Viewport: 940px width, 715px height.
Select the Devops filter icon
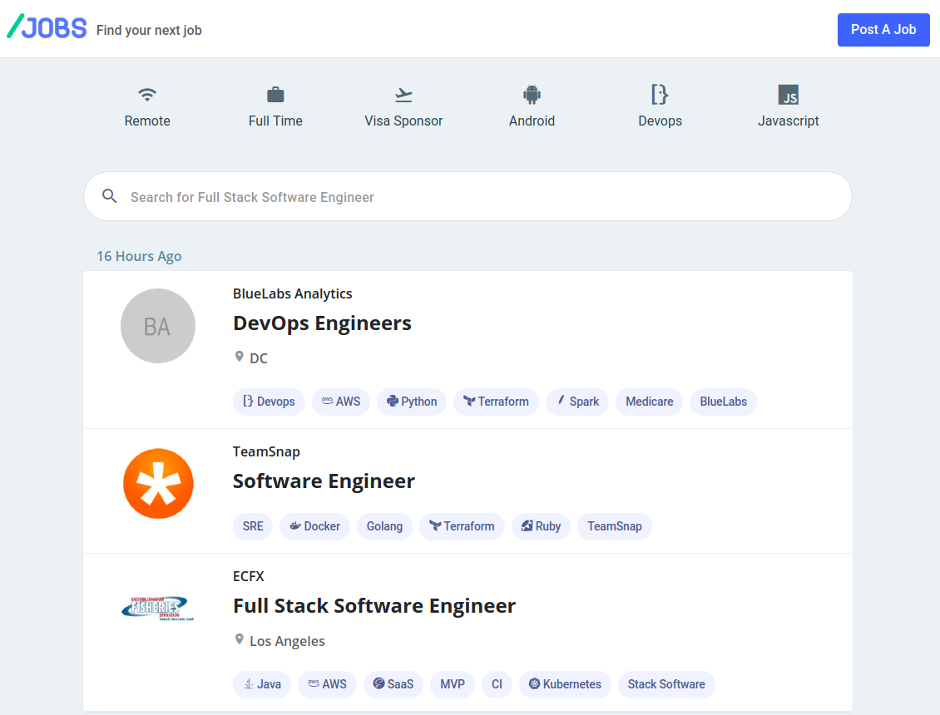click(x=660, y=94)
